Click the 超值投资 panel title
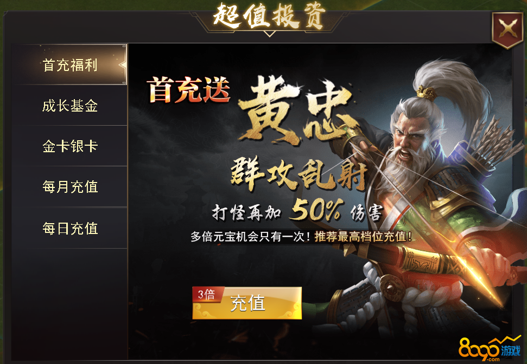Image resolution: width=527 pixels, height=364 pixels. 269,15
